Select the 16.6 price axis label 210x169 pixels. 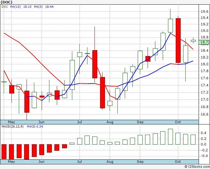pyautogui.click(x=204, y=114)
